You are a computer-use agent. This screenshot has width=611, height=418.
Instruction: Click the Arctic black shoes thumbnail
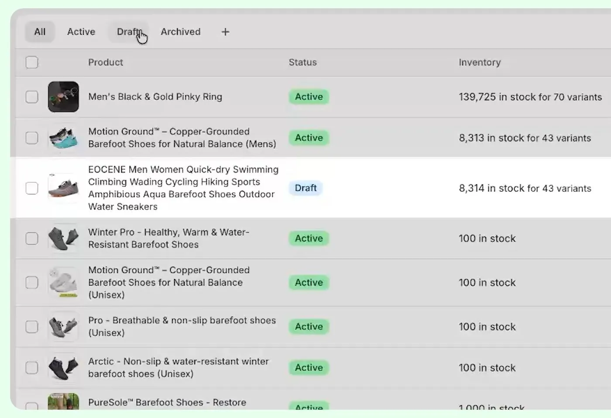63,368
